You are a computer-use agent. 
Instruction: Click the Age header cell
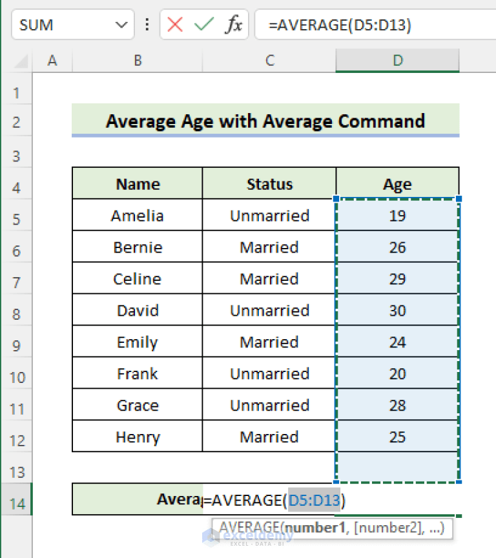[397, 183]
